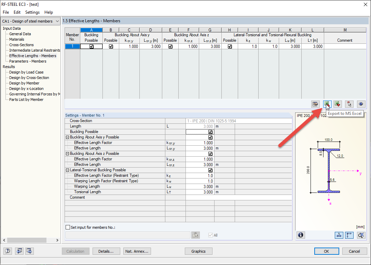The image size is (371, 265).
Task: Open Intermediate Lateral Restraints table
Action: 35,50
